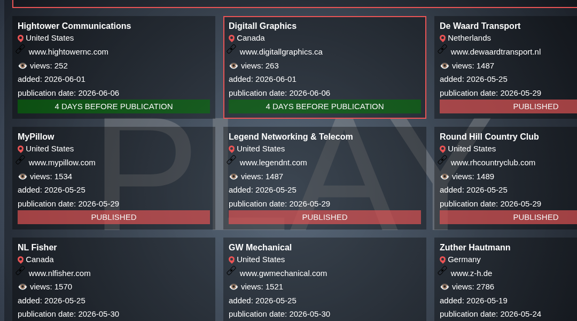This screenshot has width=577, height=321.
Task: Click the location pin on GW Mechanical card
Action: 231,260
